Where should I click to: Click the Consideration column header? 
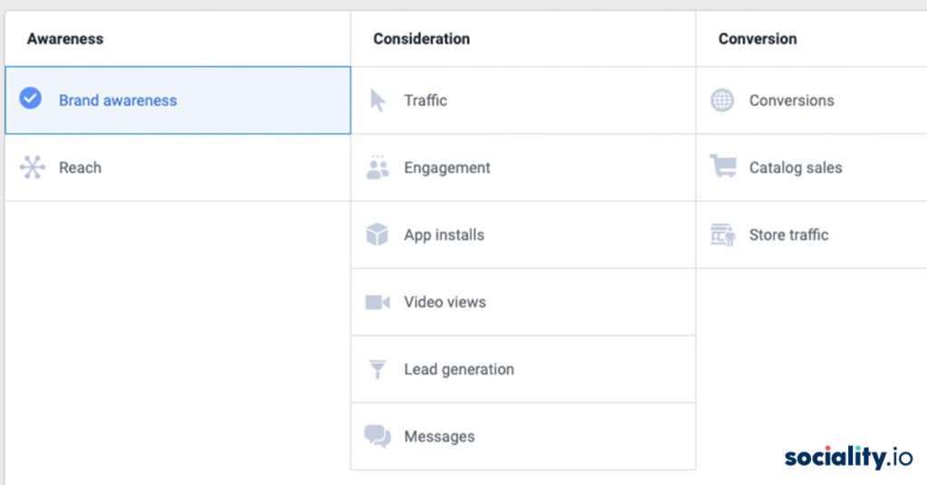(x=422, y=39)
